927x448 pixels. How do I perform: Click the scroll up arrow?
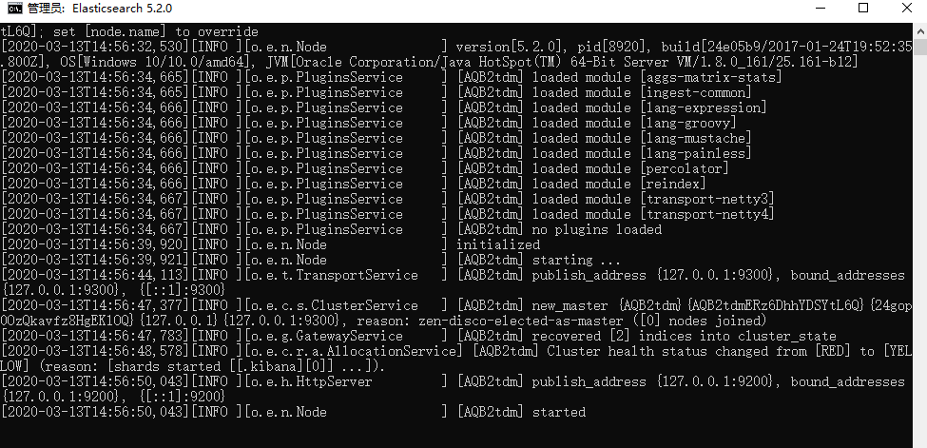pos(918,30)
